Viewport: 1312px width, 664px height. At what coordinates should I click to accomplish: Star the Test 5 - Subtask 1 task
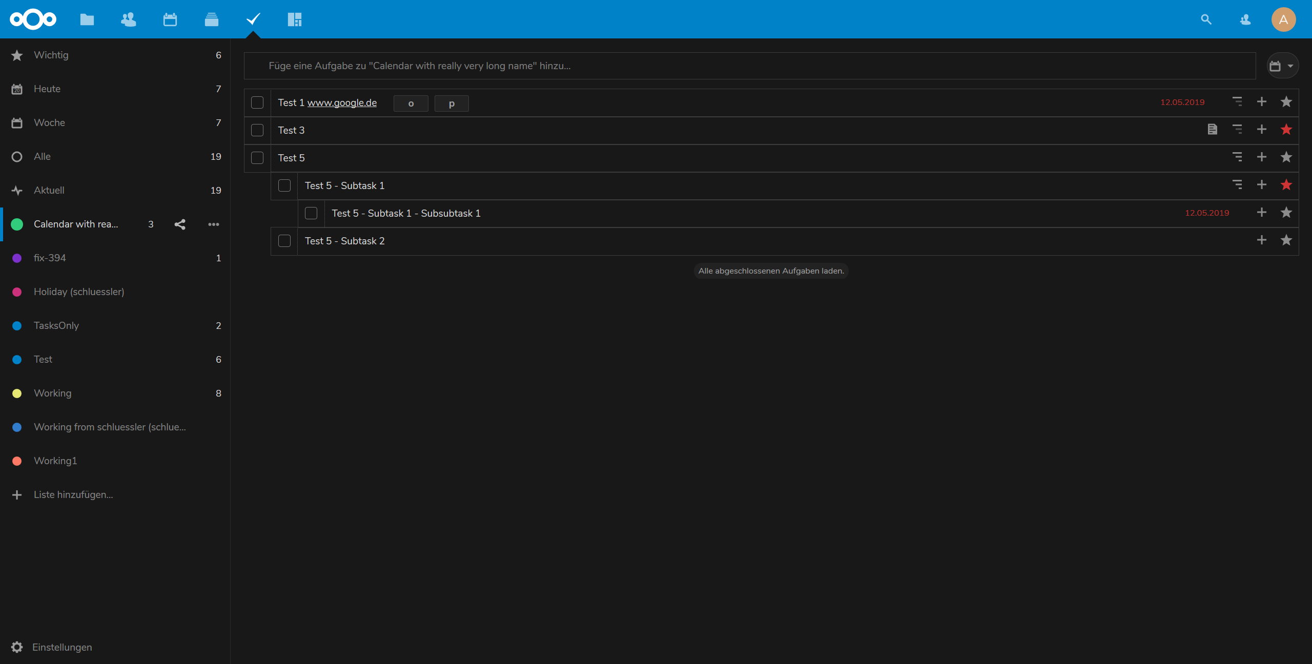[1286, 185]
